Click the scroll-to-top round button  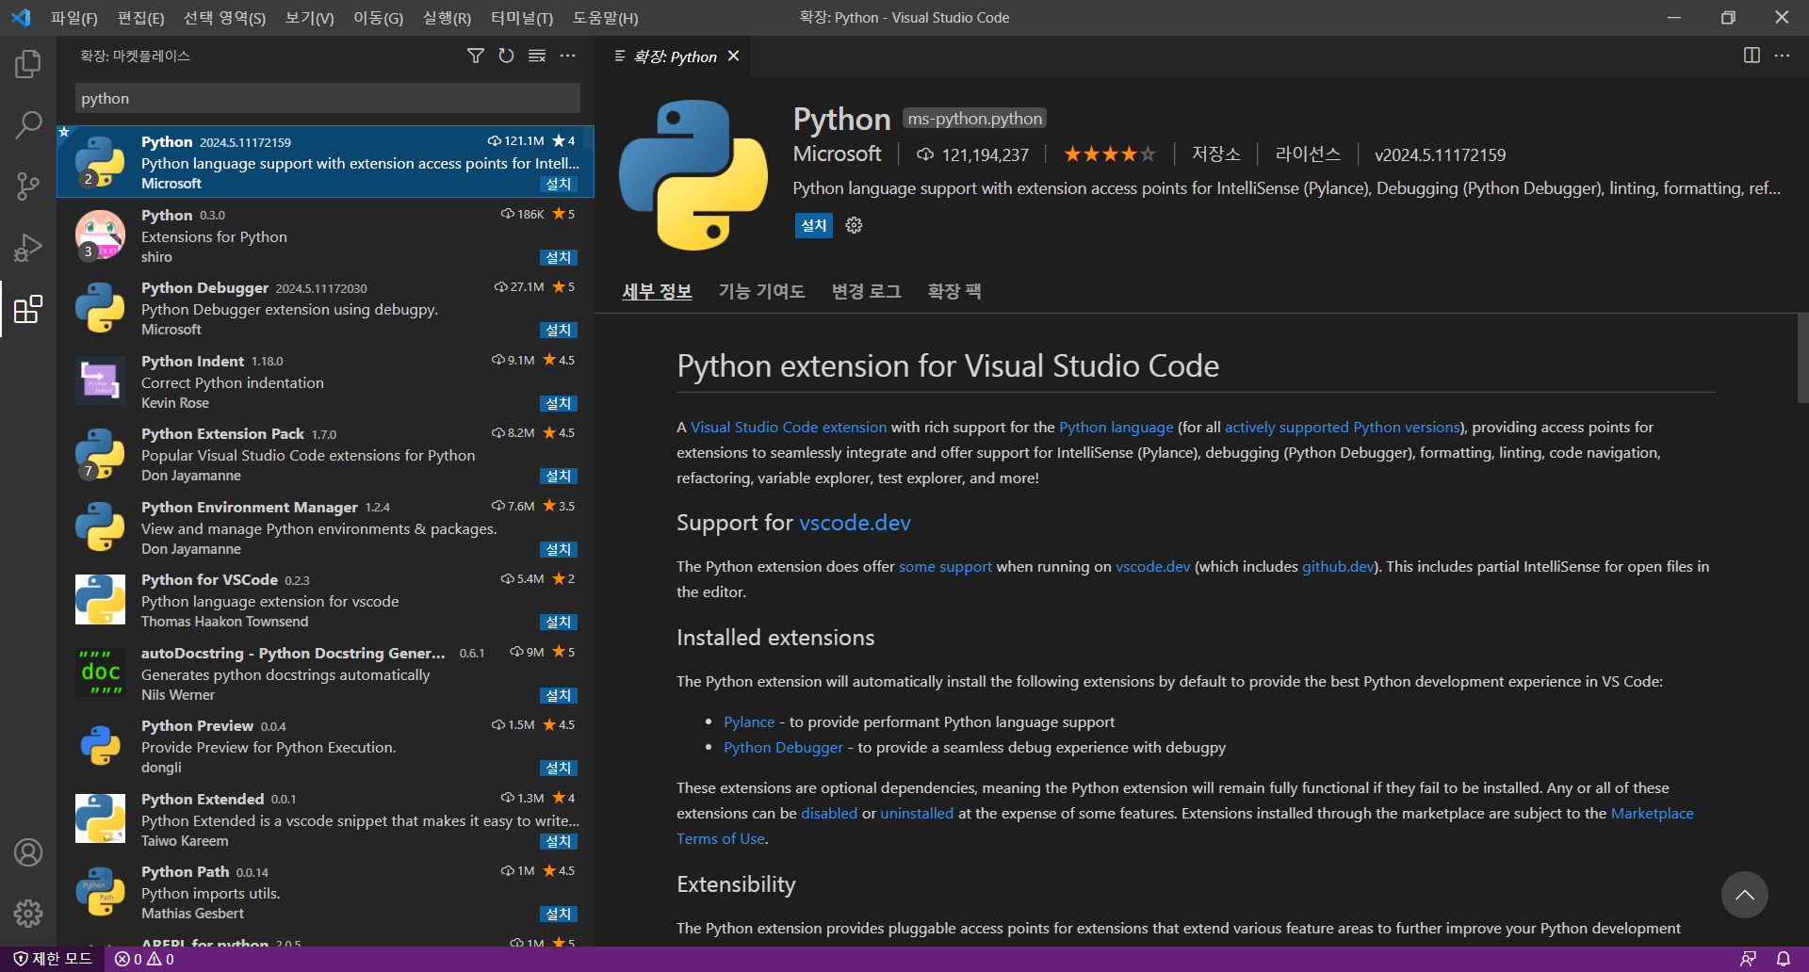click(x=1744, y=895)
